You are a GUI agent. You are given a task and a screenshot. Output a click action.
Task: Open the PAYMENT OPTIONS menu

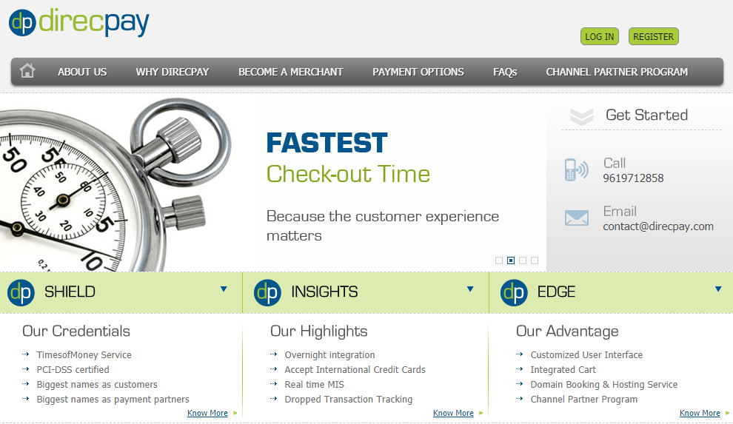[x=418, y=72]
